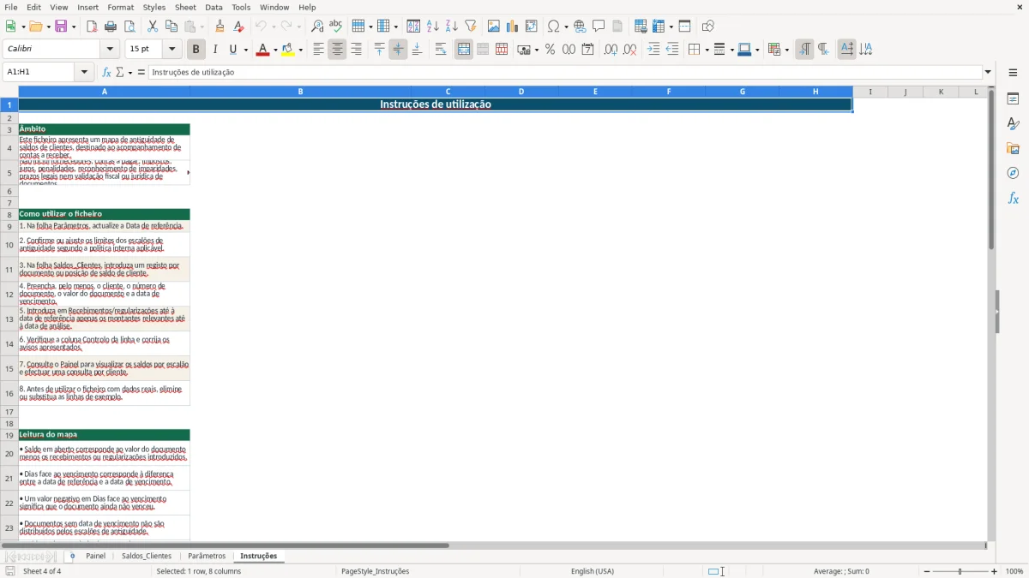Click the zoom in plus button
This screenshot has height=578, width=1029.
[x=994, y=571]
